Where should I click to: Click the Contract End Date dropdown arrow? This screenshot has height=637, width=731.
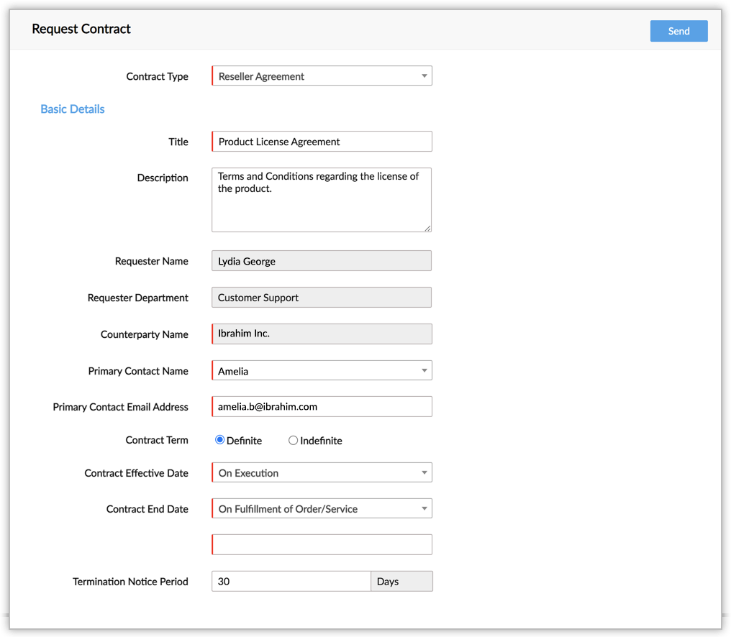tap(424, 509)
